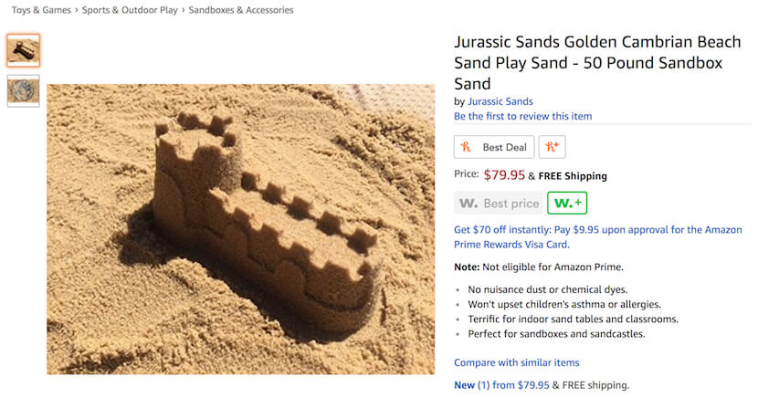Click the Amazon Prime Rewards Visa Card text
Image resolution: width=758 pixels, height=398 pixels.
[511, 245]
